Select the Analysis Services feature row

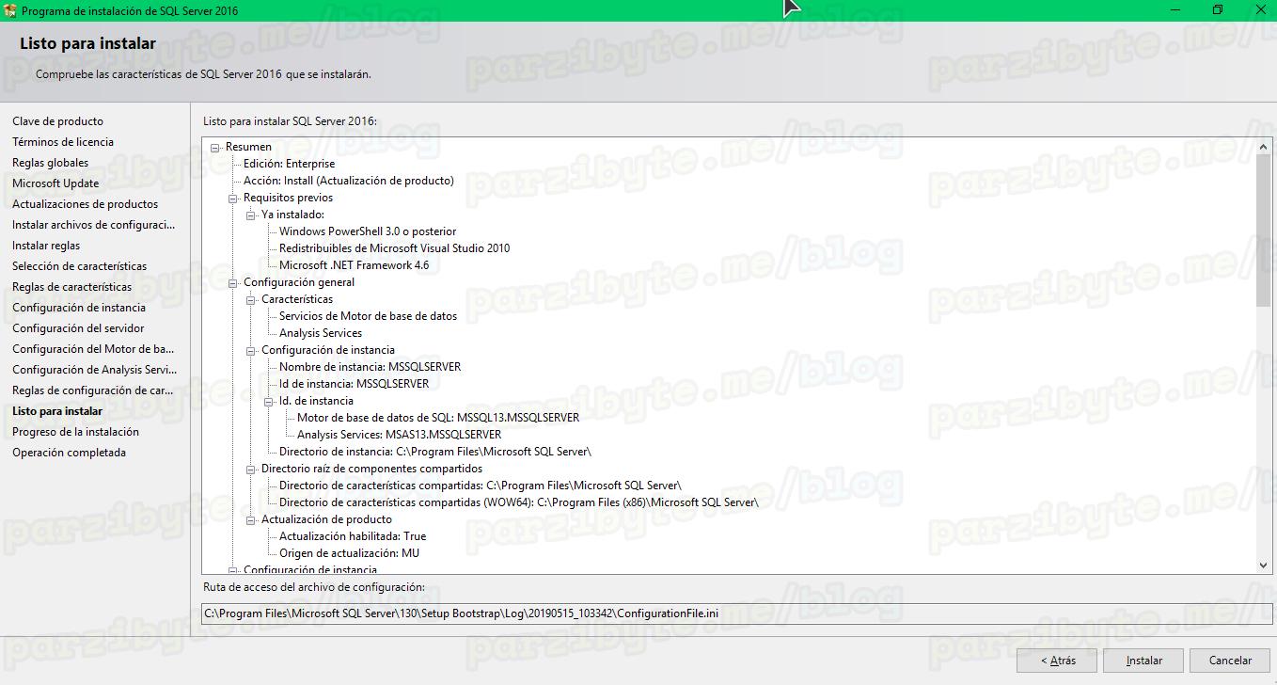(320, 333)
